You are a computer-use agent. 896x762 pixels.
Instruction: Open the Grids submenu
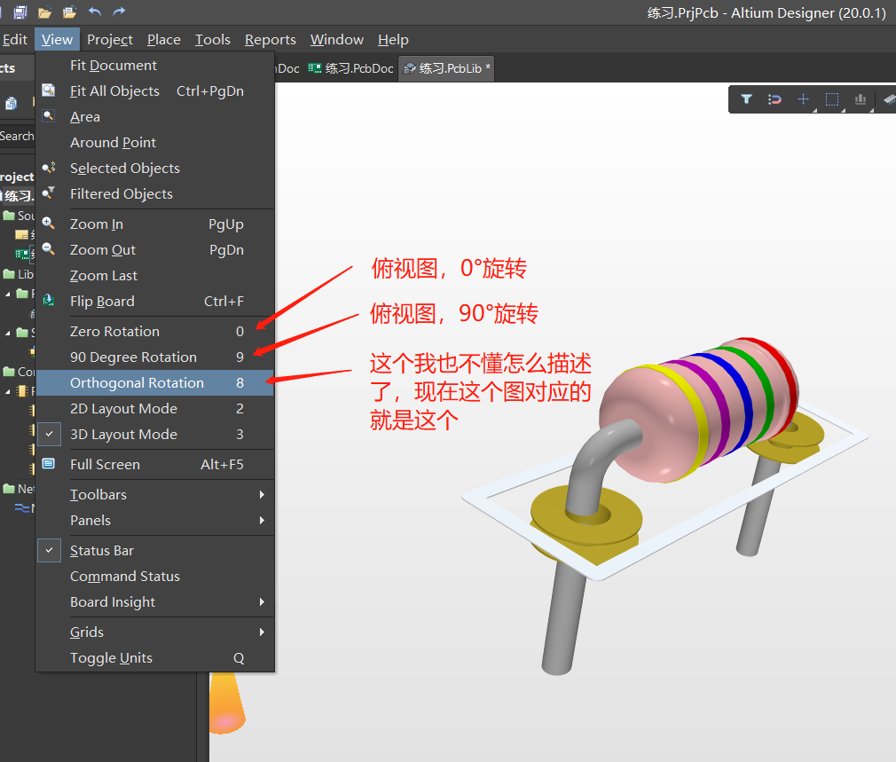(x=86, y=632)
